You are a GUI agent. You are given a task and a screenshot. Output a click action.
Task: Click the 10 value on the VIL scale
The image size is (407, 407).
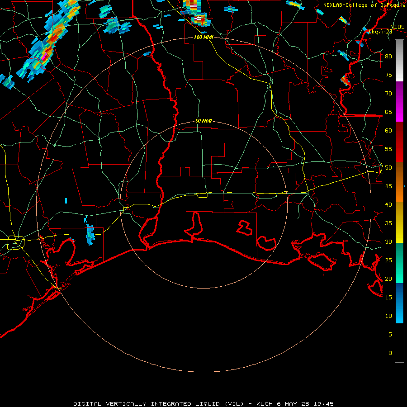click(388, 316)
